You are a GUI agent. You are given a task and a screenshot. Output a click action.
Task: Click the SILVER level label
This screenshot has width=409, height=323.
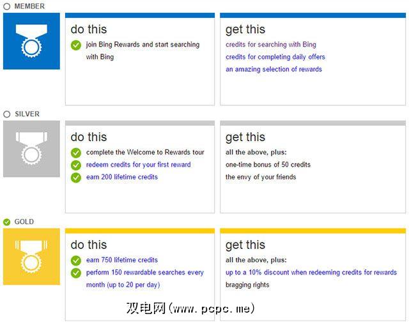(27, 114)
